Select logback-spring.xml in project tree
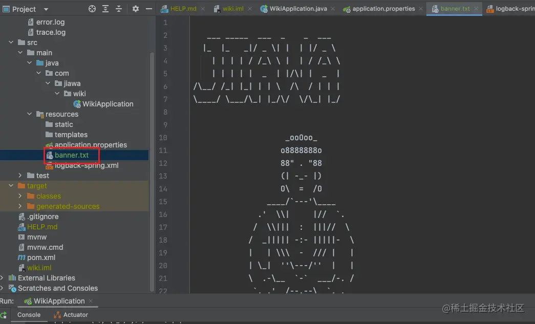The height and width of the screenshot is (324, 535). coord(87,165)
